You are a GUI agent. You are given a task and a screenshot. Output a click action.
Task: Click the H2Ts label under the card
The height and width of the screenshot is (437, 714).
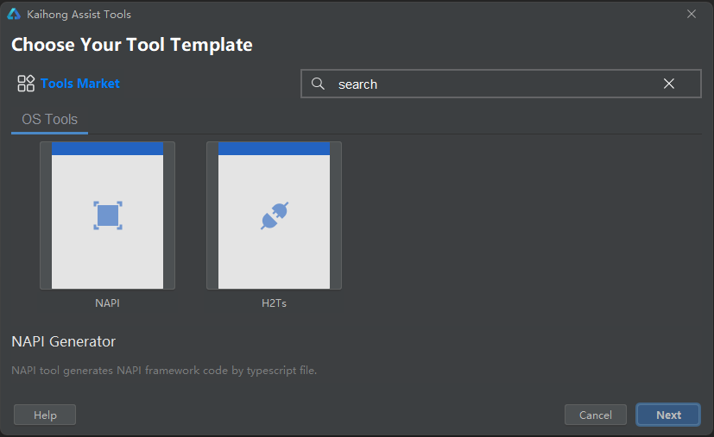[275, 303]
